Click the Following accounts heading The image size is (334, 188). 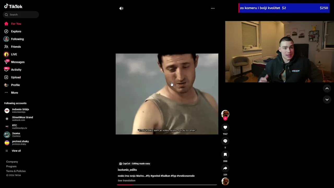[15, 103]
